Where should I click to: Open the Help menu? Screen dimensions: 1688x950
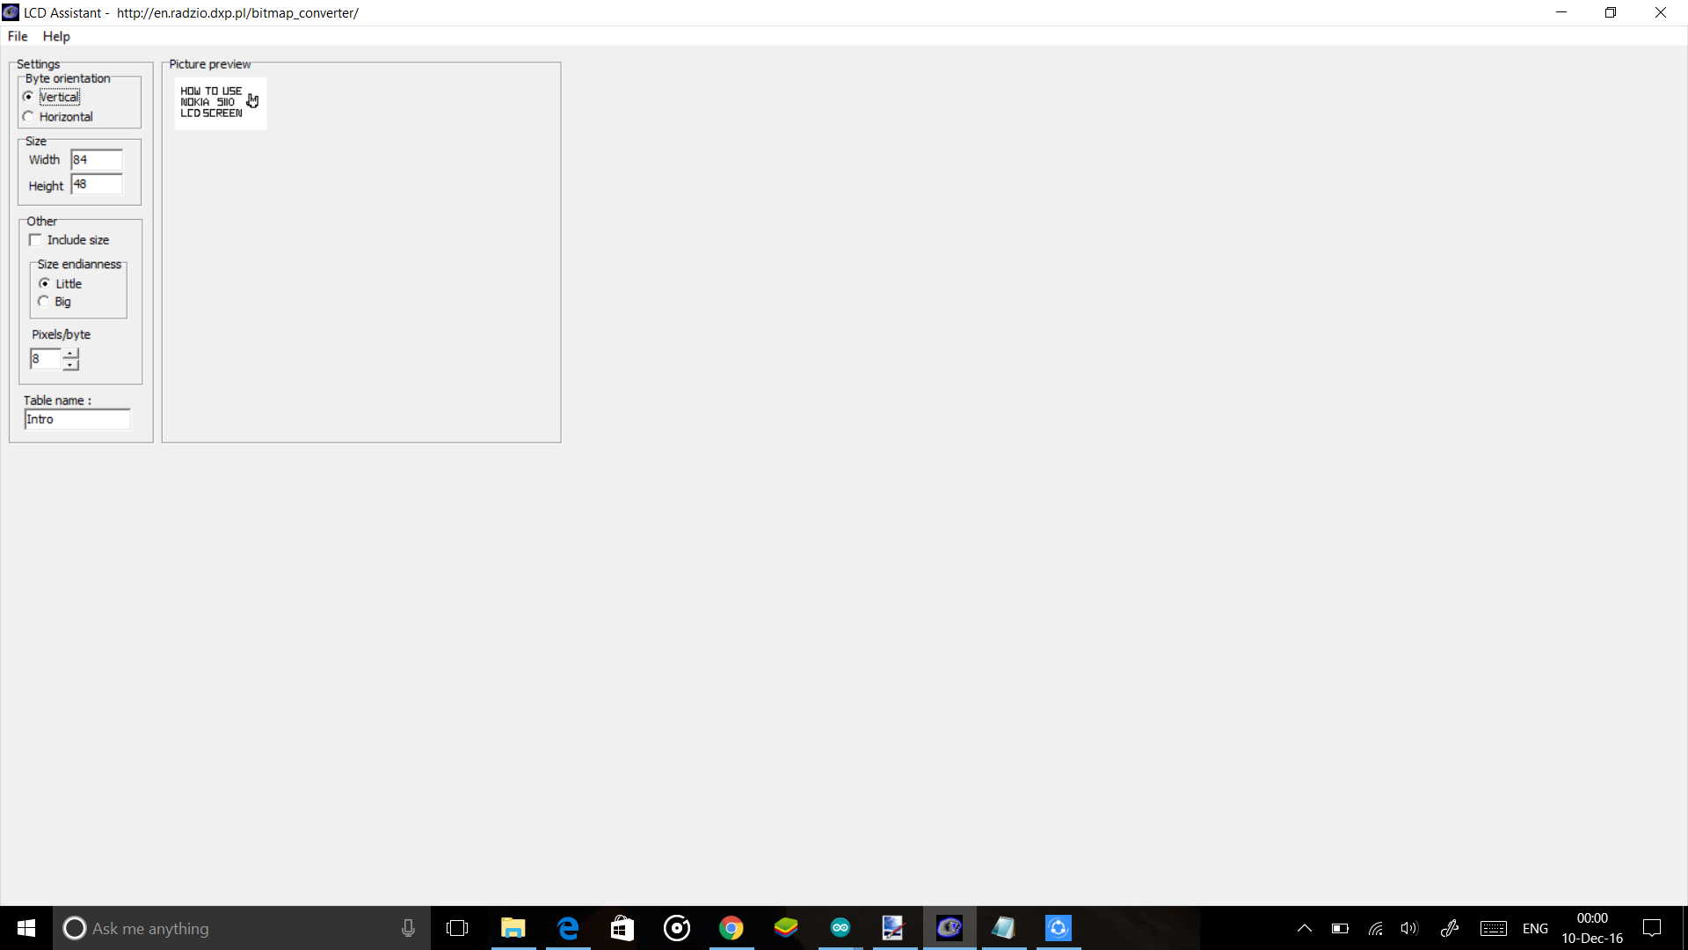pos(56,36)
